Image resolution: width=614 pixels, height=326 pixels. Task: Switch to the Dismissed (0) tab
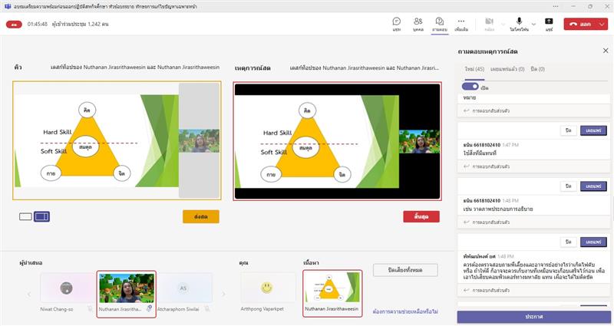[536, 69]
